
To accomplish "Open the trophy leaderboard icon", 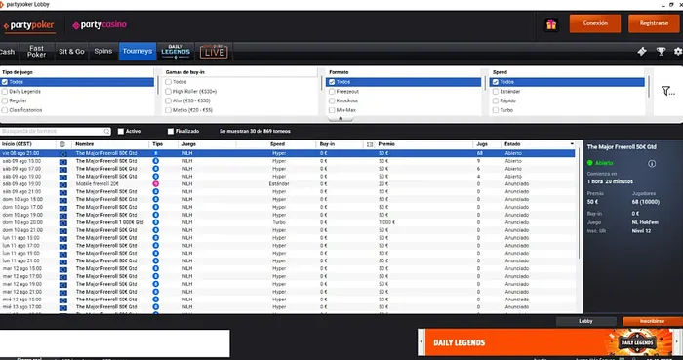I will pos(661,52).
